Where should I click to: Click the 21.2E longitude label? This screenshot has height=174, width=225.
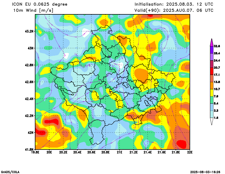coord(134,152)
